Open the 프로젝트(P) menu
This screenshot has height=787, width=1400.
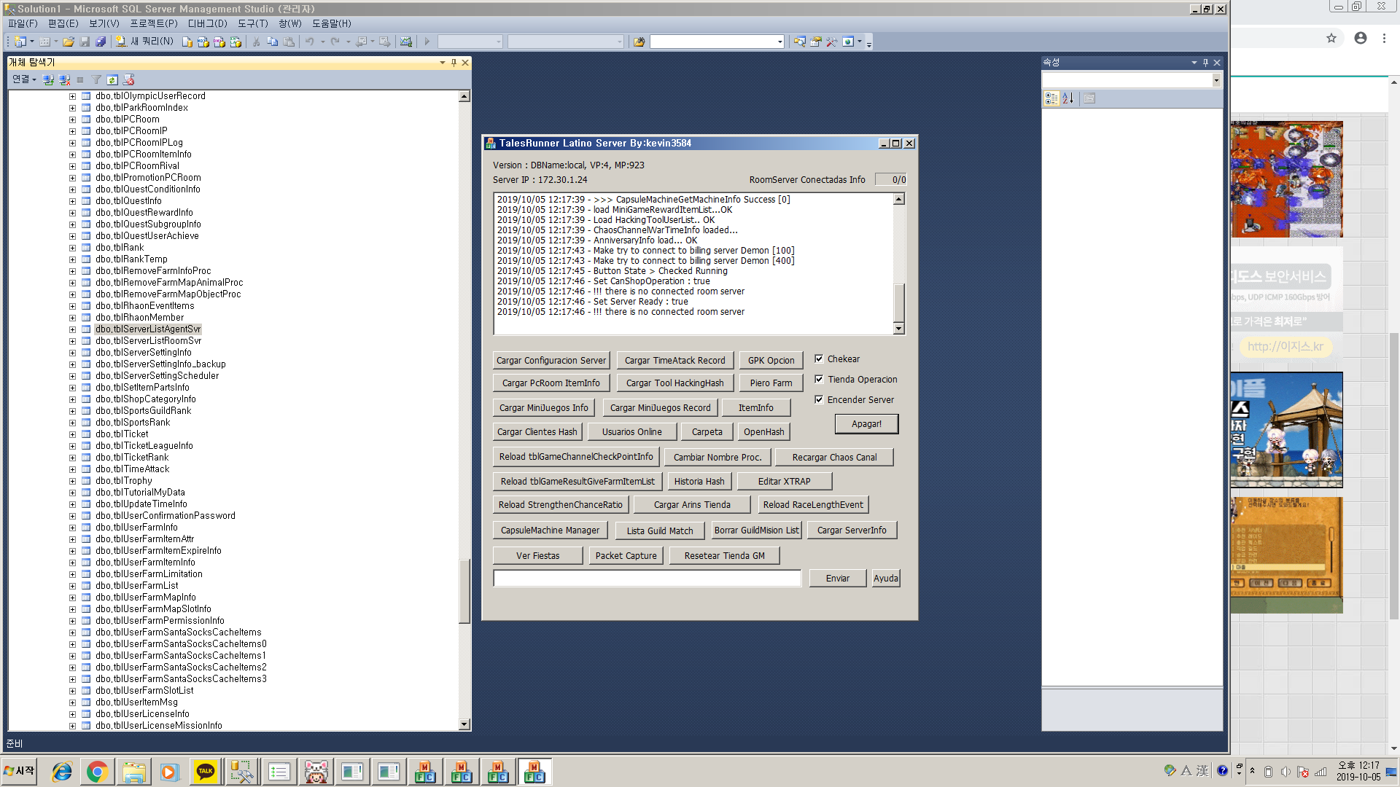click(154, 23)
